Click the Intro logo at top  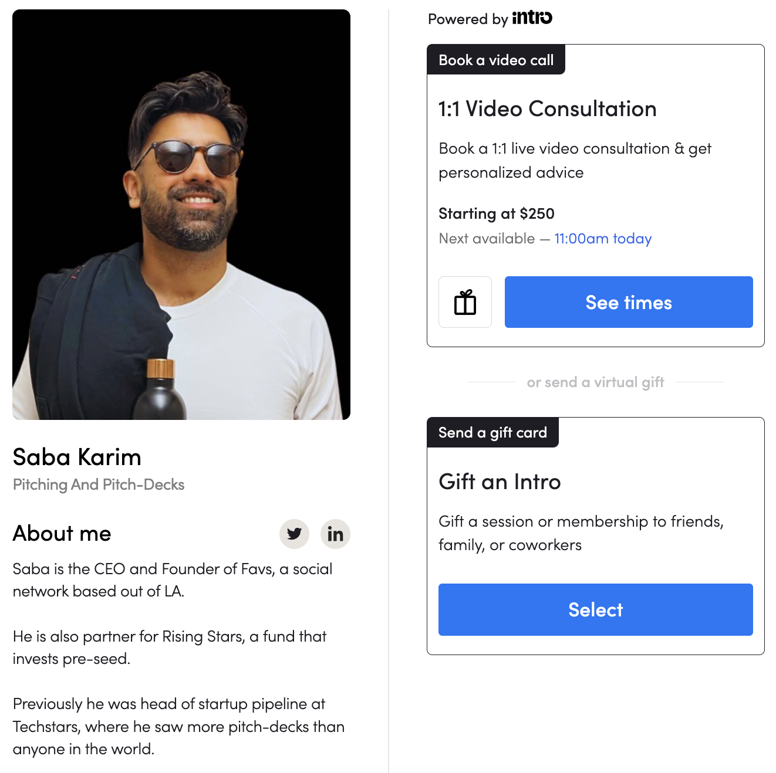point(532,18)
